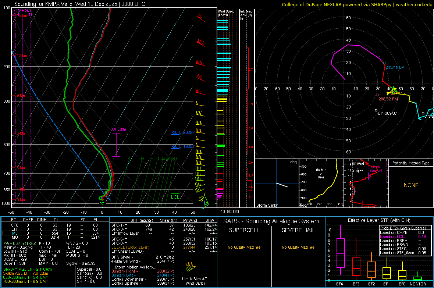The width and height of the screenshot is (434, 288).
Task: Click the SFC-1km shear row label
Action: 120,225
